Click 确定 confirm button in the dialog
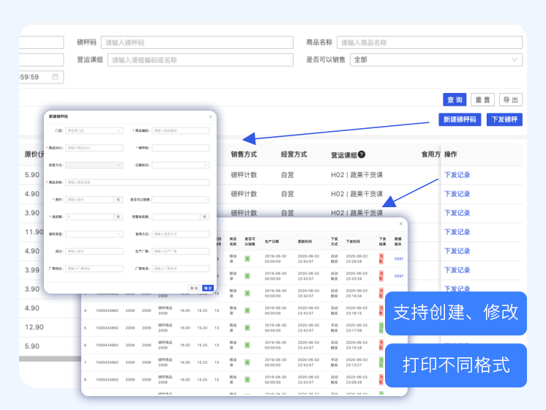This screenshot has width=546, height=410. pyautogui.click(x=208, y=288)
